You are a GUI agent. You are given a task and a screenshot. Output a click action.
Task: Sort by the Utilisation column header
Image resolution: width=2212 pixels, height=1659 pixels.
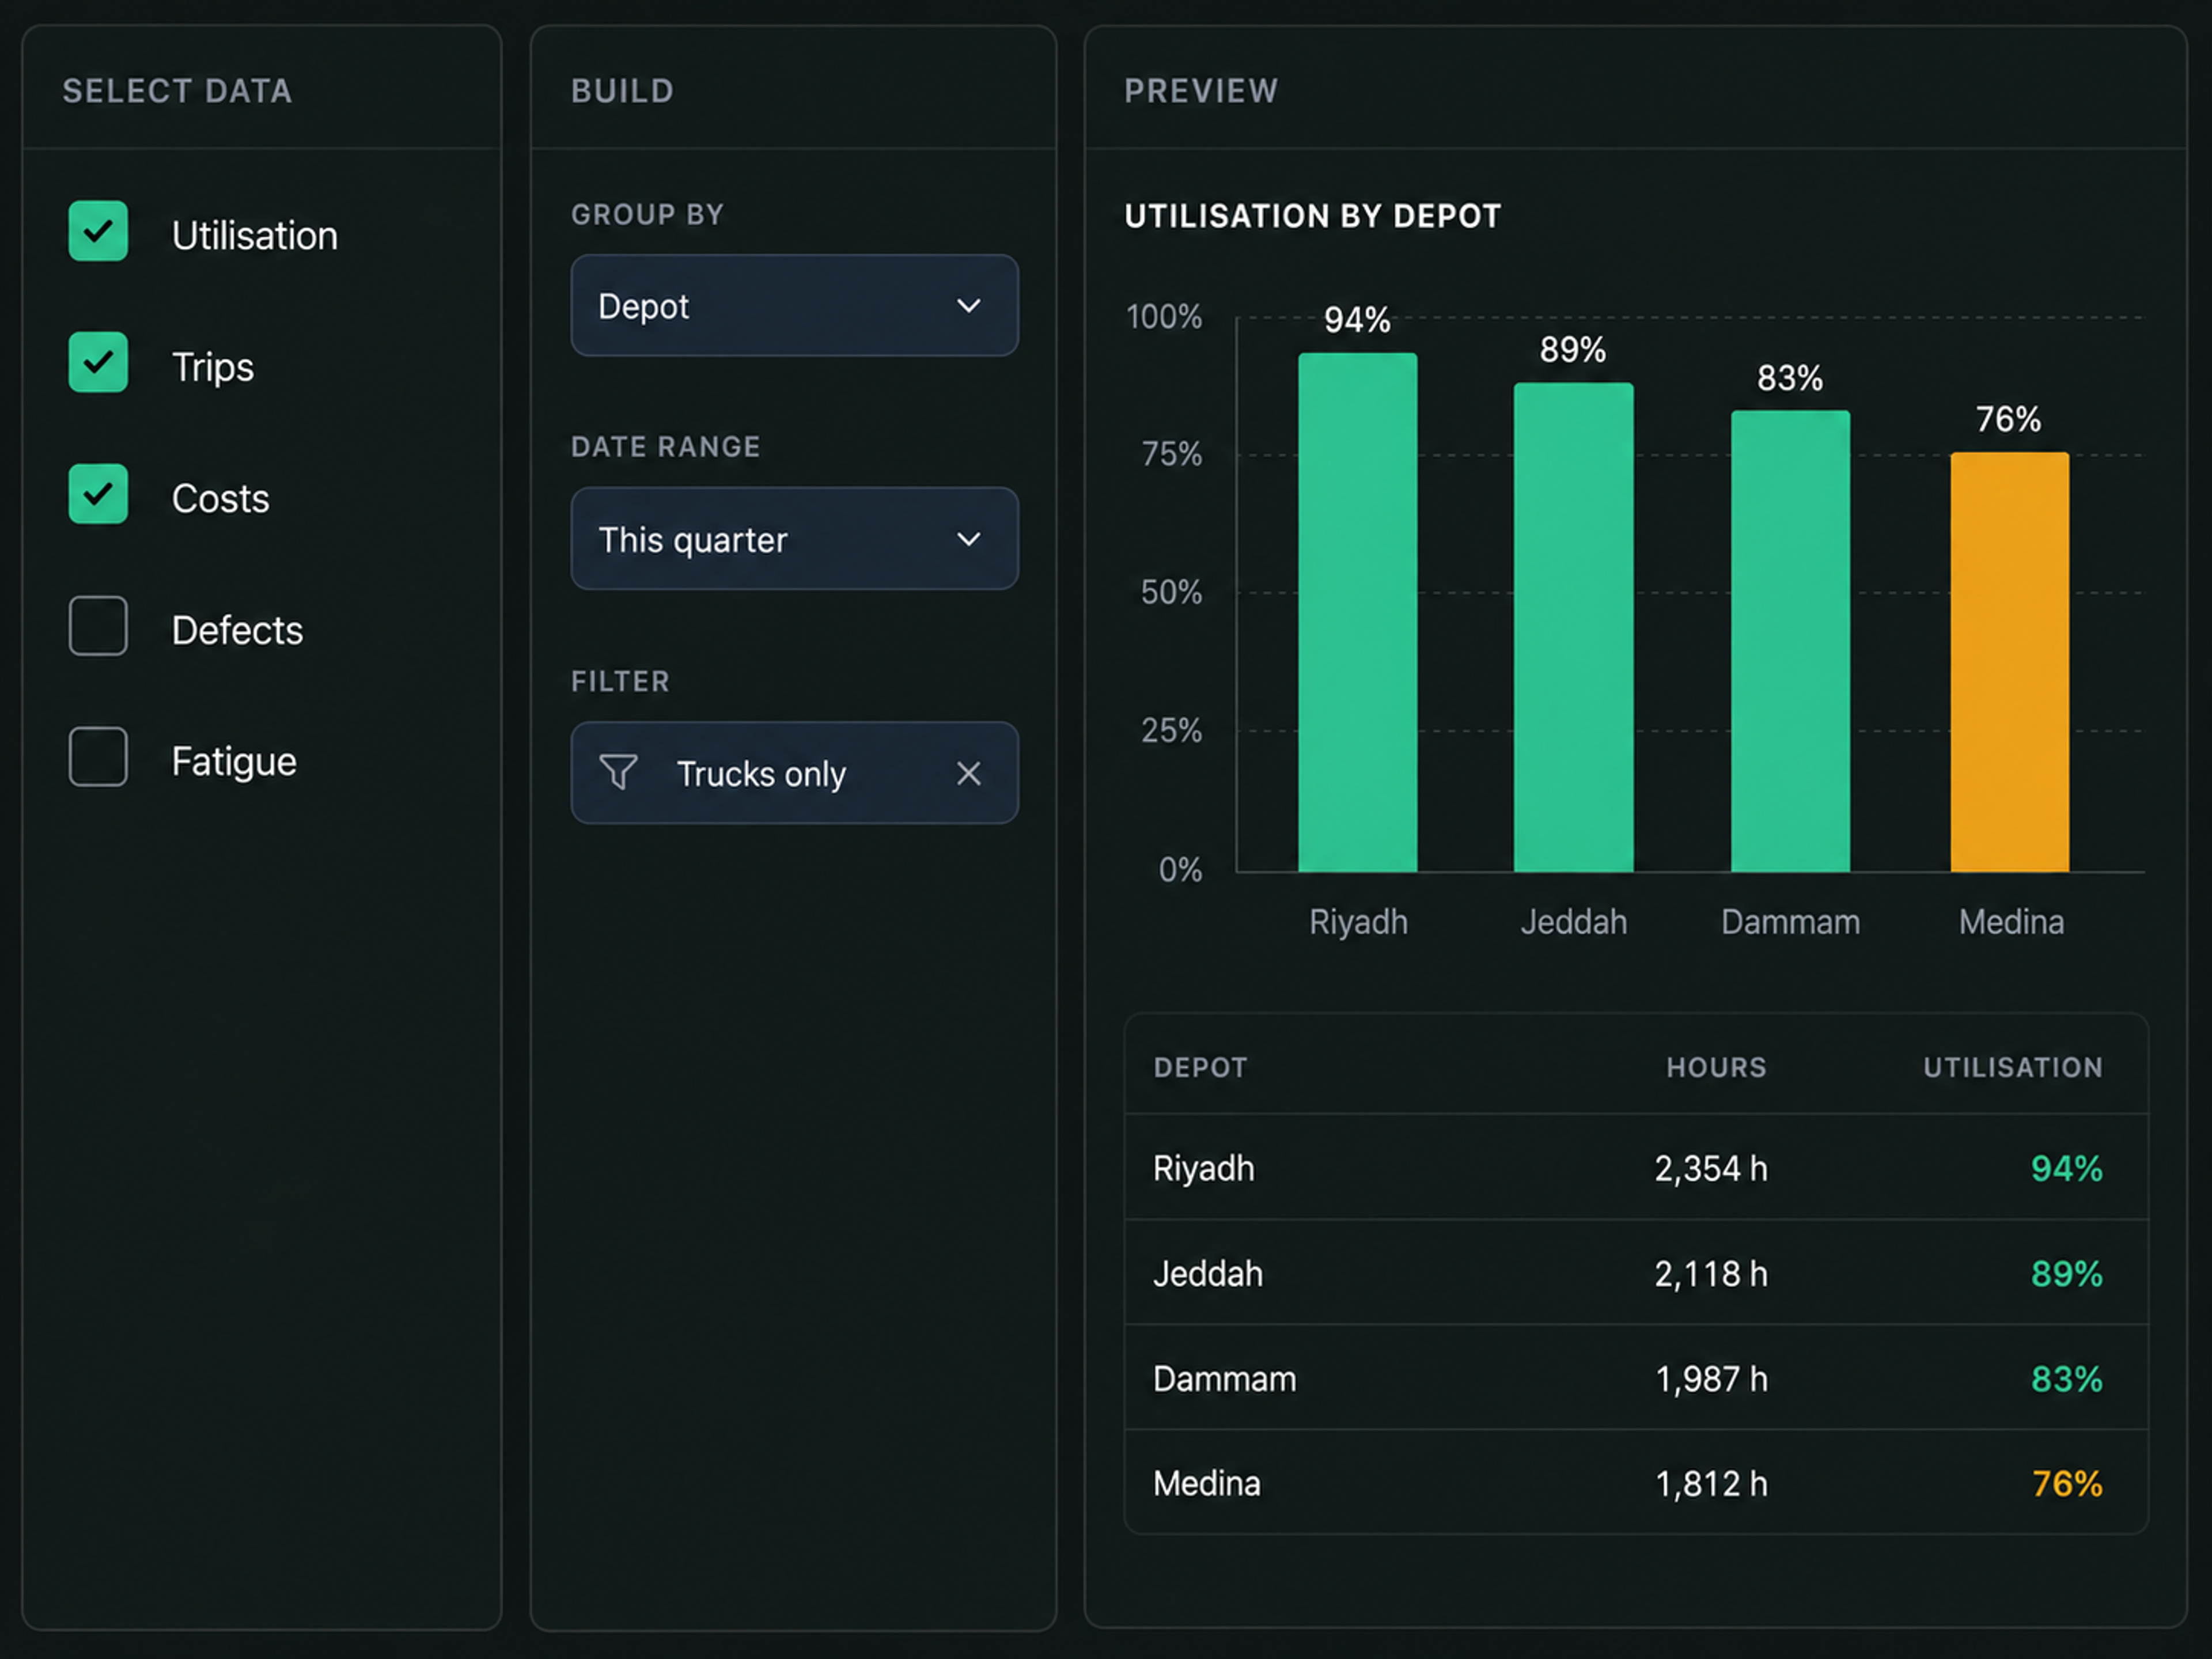coord(2012,1068)
